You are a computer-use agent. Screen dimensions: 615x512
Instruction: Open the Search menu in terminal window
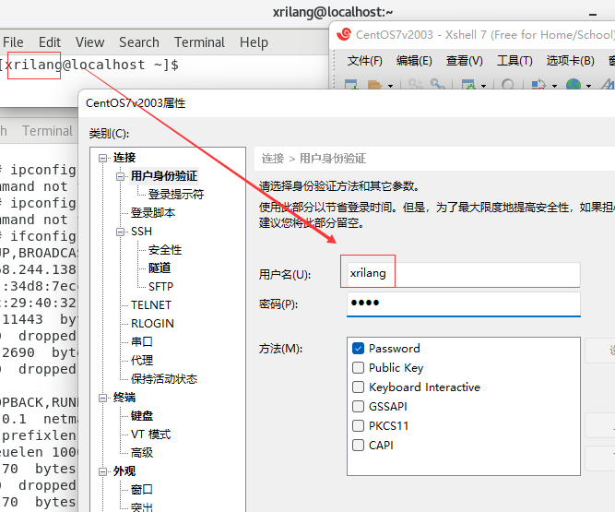139,42
